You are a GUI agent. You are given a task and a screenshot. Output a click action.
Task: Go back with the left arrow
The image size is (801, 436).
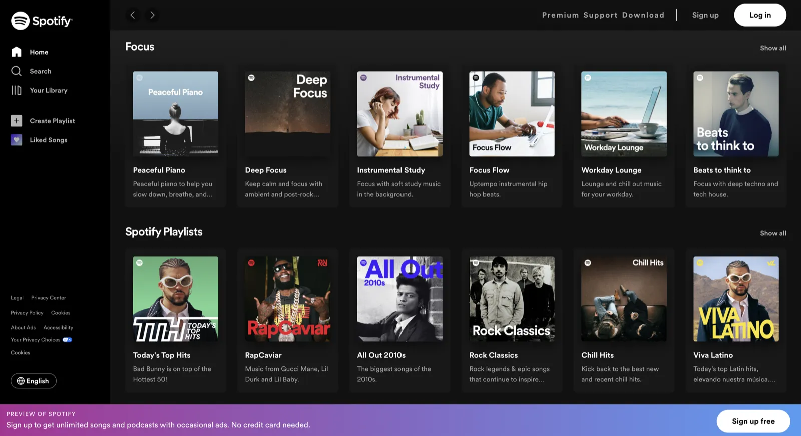pyautogui.click(x=133, y=15)
